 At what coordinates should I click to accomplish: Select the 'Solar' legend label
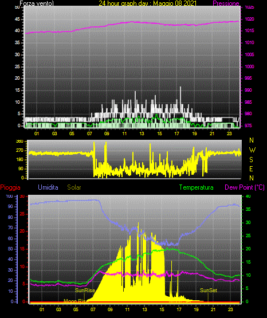coord(74,187)
